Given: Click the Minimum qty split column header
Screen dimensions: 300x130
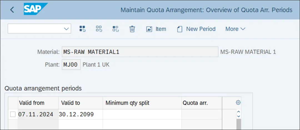Looking at the screenshot, I should [x=127, y=103].
